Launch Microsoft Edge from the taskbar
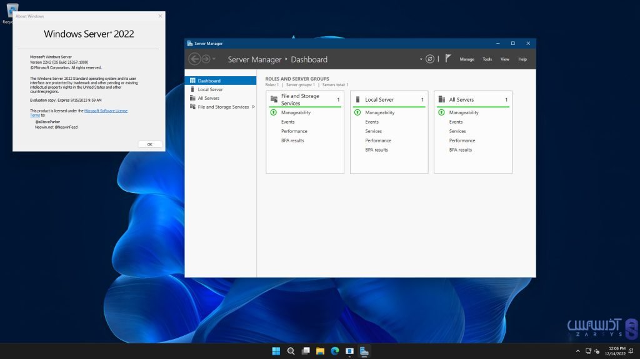Viewport: 640px width, 359px height. coord(334,351)
